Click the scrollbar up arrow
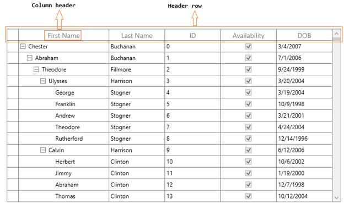The image size is (344, 204). [336, 34]
